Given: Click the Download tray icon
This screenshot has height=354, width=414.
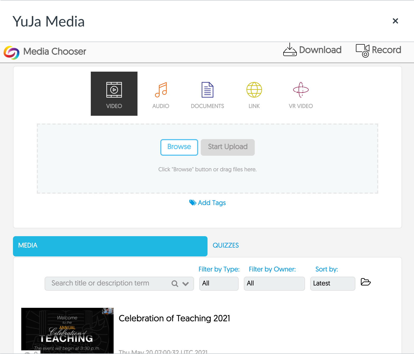Looking at the screenshot, I should 290,50.
